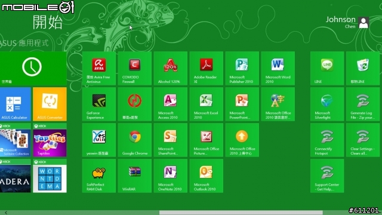The height and width of the screenshot is (215, 382).
Task: Open ASUS Converter tile
Action: [x=50, y=104]
